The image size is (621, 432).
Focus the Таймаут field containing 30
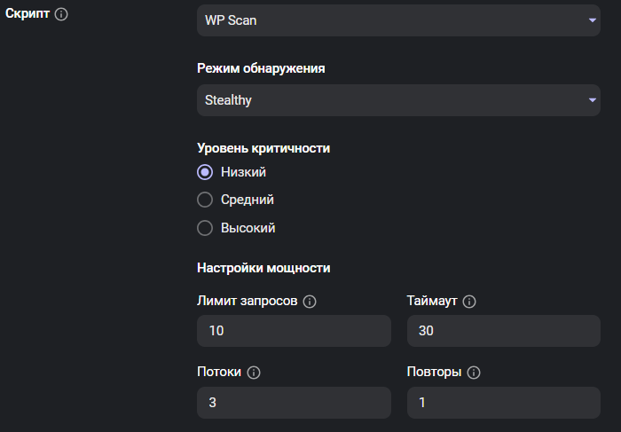pos(504,331)
